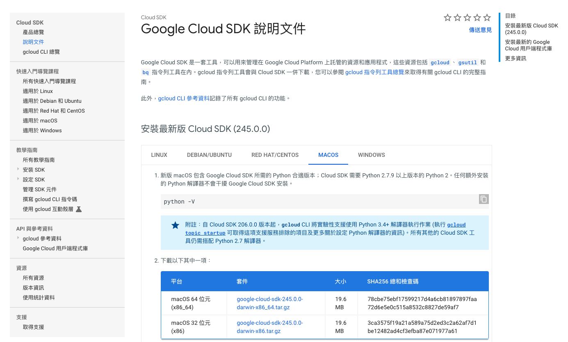Click the 大小 column header
This screenshot has height=342, width=568.
pos(340,281)
